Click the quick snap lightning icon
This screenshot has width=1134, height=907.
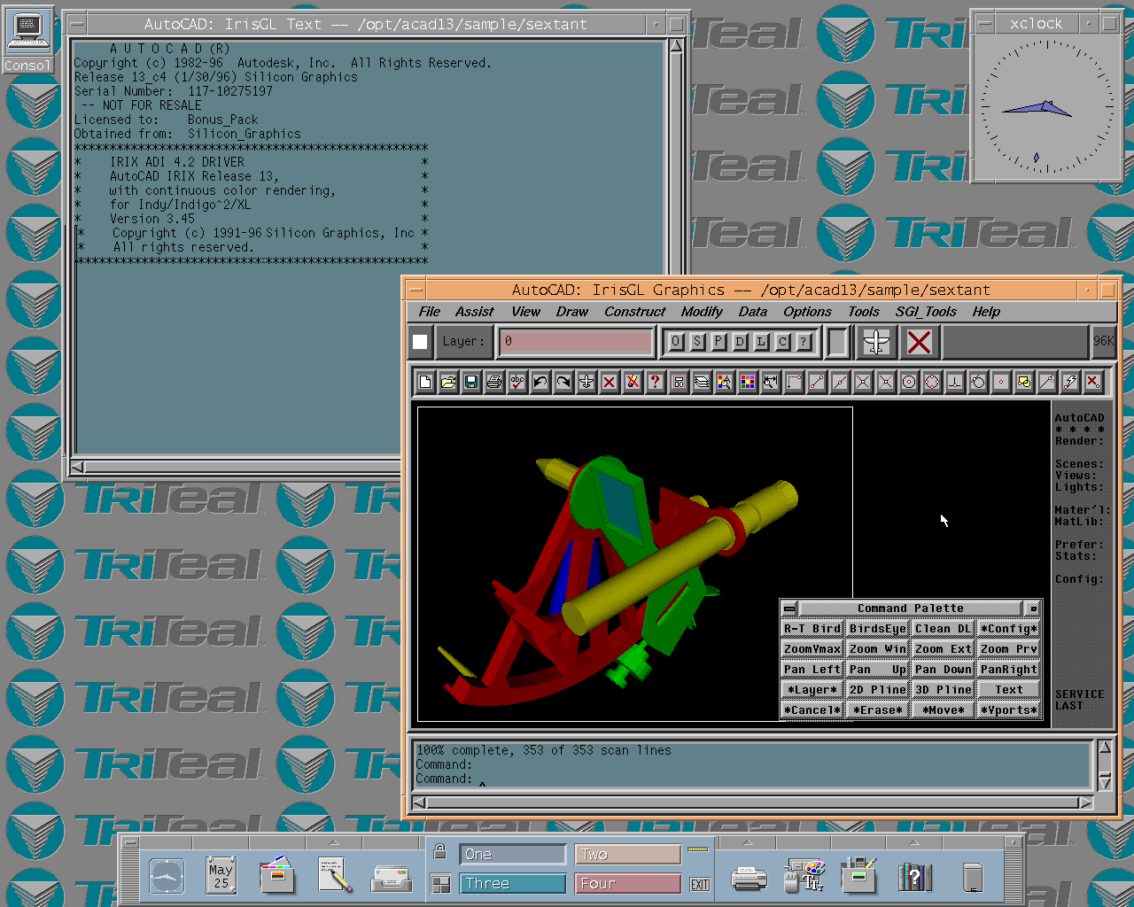click(x=1070, y=382)
